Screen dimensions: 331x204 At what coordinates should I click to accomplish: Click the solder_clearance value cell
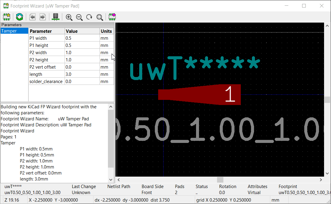(82, 82)
